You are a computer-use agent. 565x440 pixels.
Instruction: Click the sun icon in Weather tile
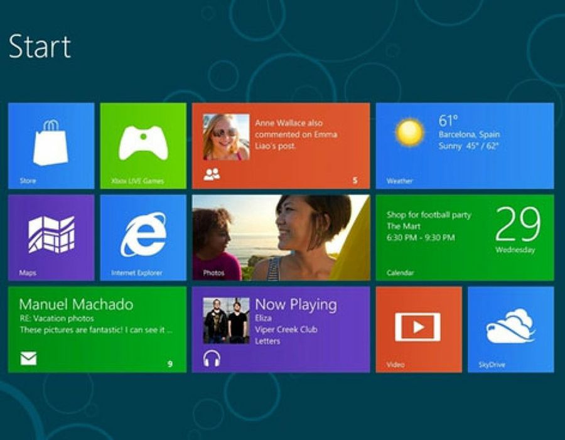[409, 132]
